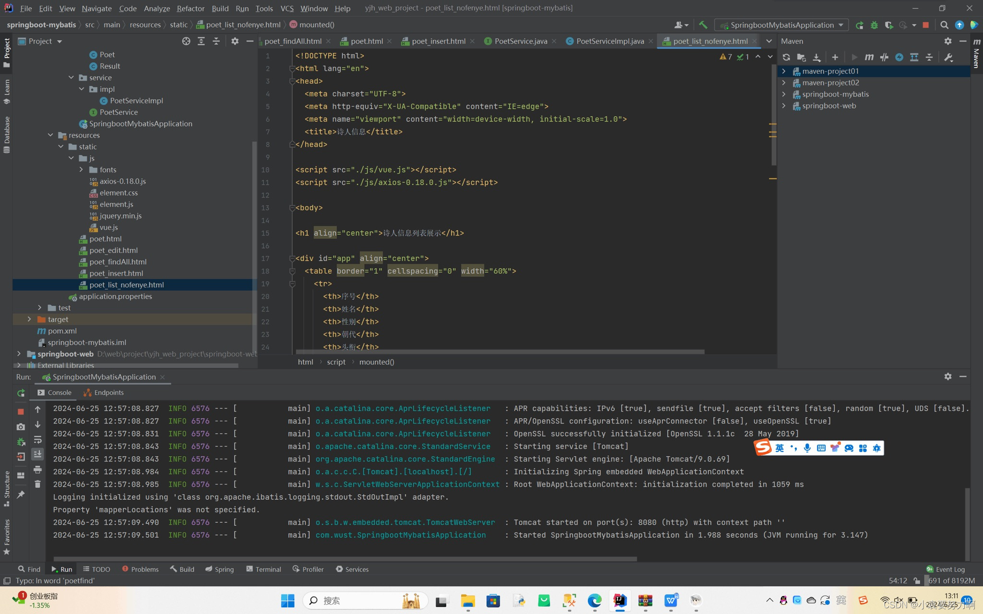Viewport: 983px width, 614px height.
Task: Toggle the Database tool window stripe button
Action: [x=6, y=134]
